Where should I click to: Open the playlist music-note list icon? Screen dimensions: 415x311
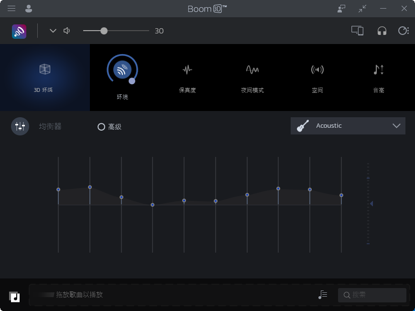point(323,295)
